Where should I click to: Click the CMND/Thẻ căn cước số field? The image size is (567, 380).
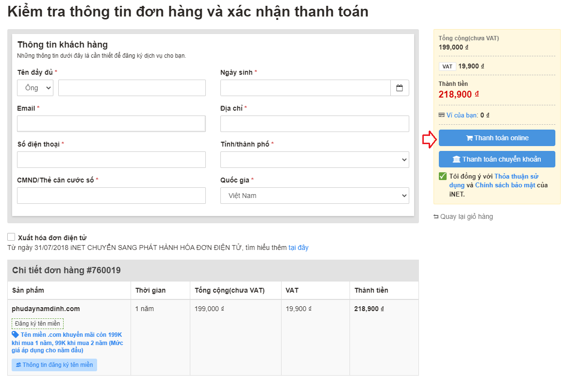coord(111,196)
